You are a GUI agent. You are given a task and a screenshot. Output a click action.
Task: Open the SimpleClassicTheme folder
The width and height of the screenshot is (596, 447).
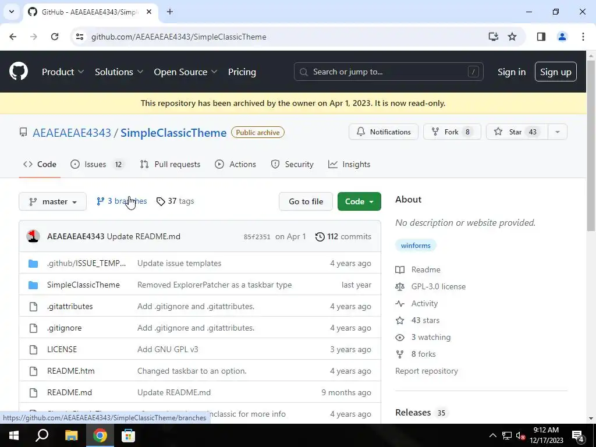coord(83,285)
